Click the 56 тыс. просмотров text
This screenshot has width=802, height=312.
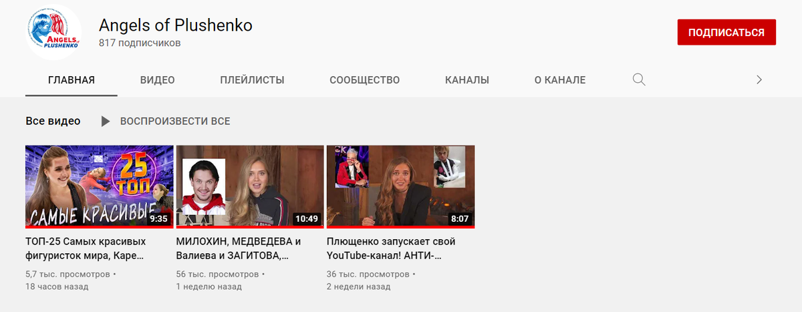[217, 275]
